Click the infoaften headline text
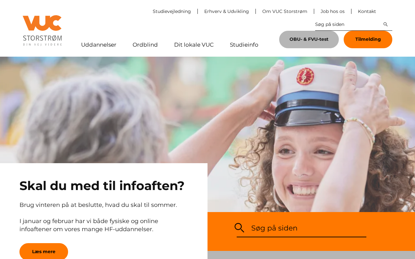Viewport: 415px width, 259px height. [x=102, y=186]
